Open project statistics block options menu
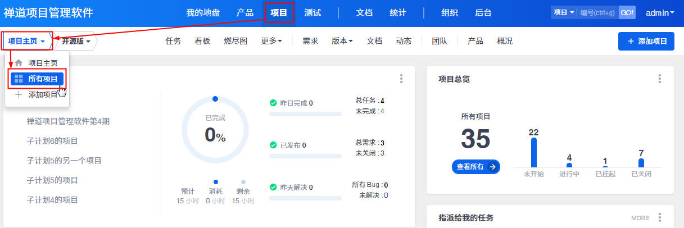This screenshot has height=228, width=684. (x=401, y=79)
